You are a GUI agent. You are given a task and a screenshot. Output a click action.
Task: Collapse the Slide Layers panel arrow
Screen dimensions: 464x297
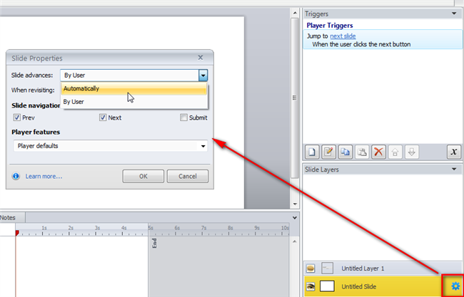(454, 170)
